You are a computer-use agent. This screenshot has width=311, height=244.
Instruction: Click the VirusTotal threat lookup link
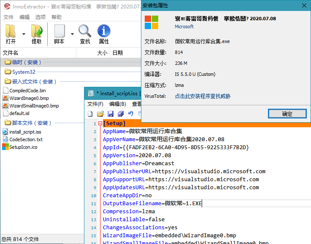203,96
